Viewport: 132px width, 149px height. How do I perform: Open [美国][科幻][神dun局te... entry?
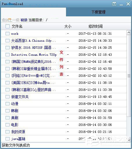pyautogui.click(x=33, y=83)
